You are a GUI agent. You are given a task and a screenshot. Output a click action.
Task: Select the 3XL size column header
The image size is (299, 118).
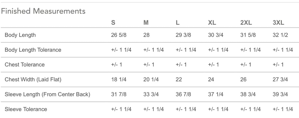pos(278,23)
